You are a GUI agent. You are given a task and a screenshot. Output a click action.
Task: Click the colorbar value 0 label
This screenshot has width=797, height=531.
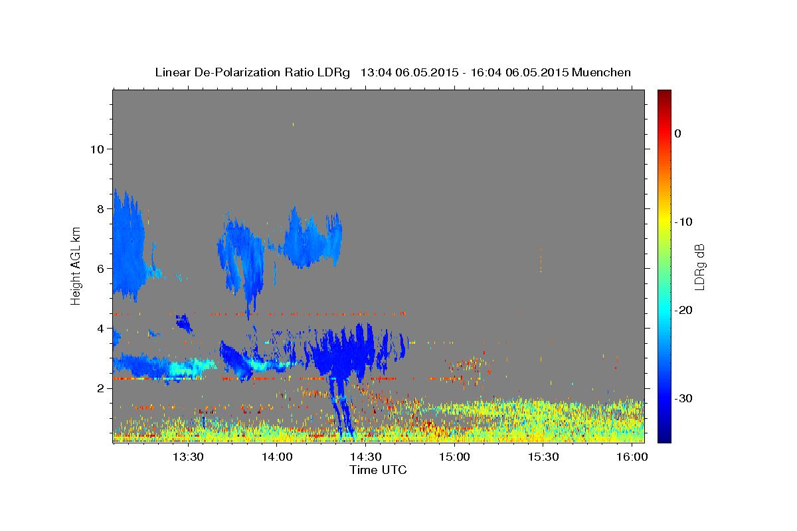click(678, 133)
